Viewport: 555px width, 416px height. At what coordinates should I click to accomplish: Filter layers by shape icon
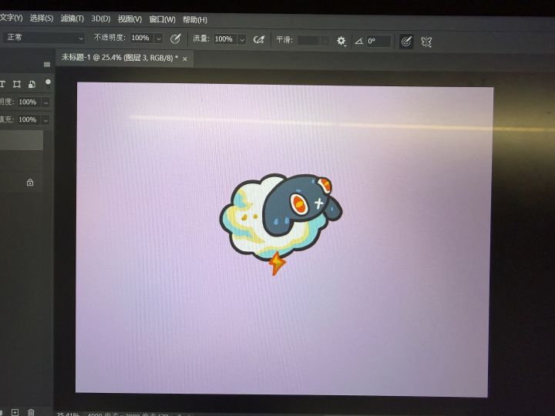click(x=17, y=84)
